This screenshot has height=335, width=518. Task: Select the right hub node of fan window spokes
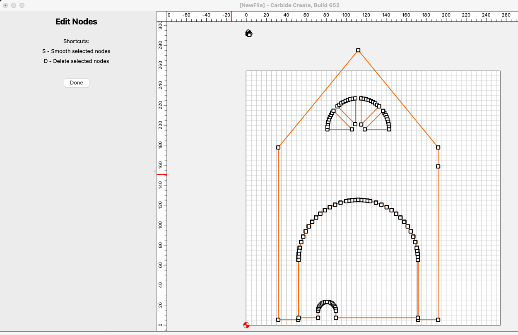coord(361,124)
